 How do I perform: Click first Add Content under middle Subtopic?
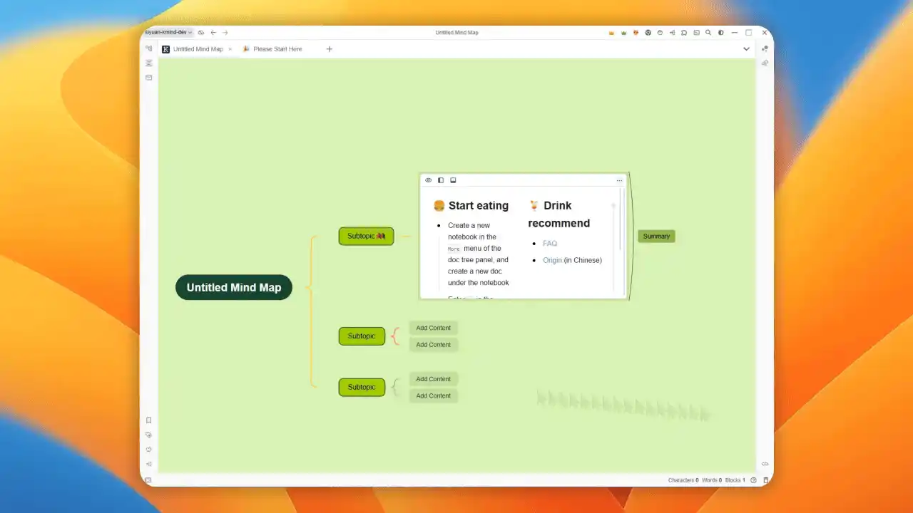pyautogui.click(x=434, y=328)
